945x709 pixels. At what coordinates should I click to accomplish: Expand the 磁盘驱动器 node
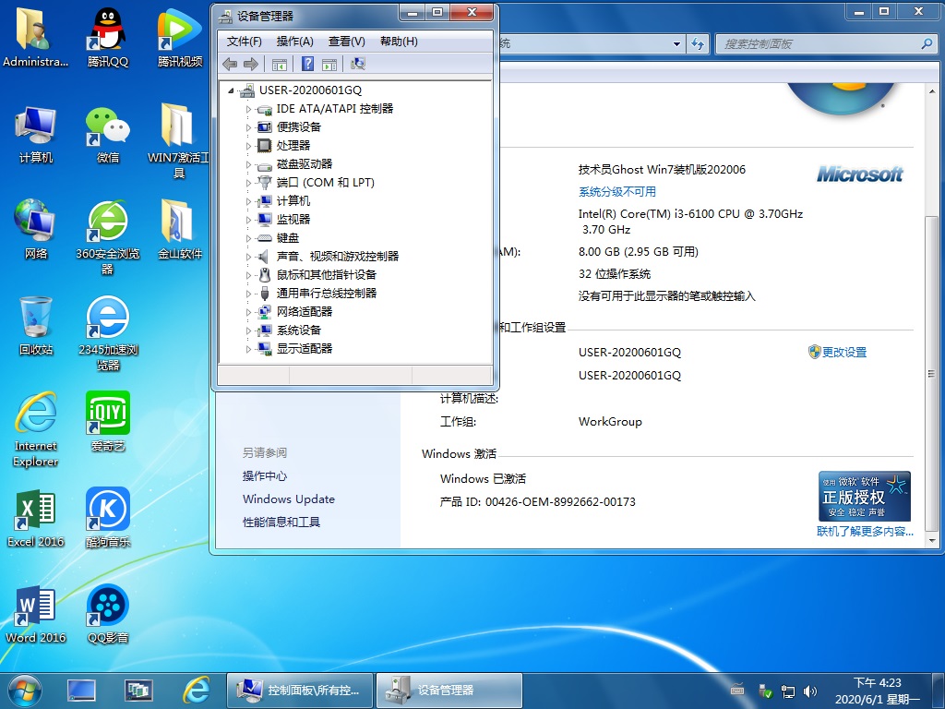(x=248, y=164)
